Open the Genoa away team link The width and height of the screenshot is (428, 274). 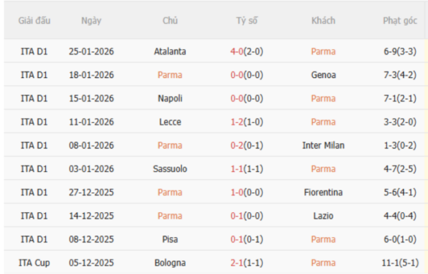point(323,75)
